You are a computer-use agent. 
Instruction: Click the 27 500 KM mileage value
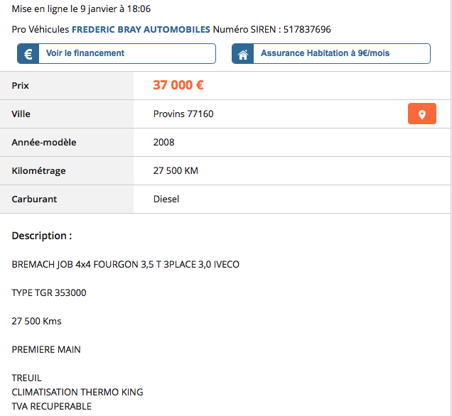176,171
